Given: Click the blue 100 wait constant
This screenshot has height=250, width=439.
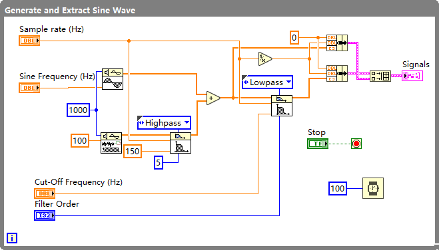Looking at the screenshot, I should tap(338, 188).
